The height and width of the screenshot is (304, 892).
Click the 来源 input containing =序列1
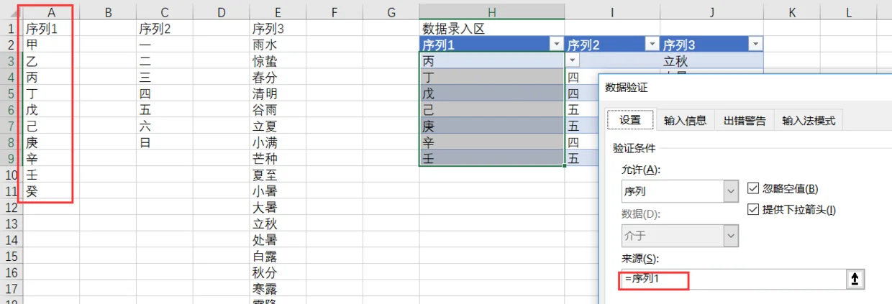coord(733,280)
